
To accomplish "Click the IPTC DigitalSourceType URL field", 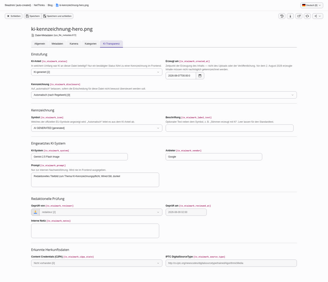I will (231, 263).
